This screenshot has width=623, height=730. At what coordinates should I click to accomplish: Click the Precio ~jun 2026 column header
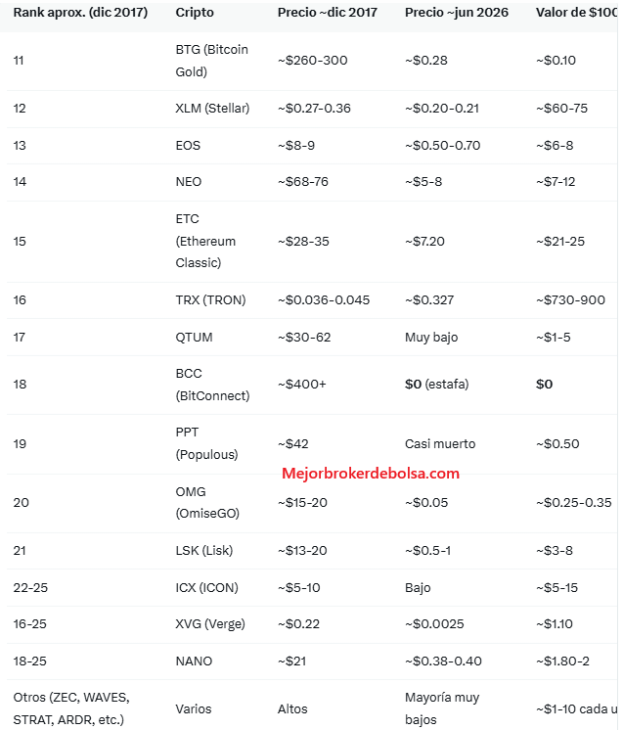coord(457,13)
